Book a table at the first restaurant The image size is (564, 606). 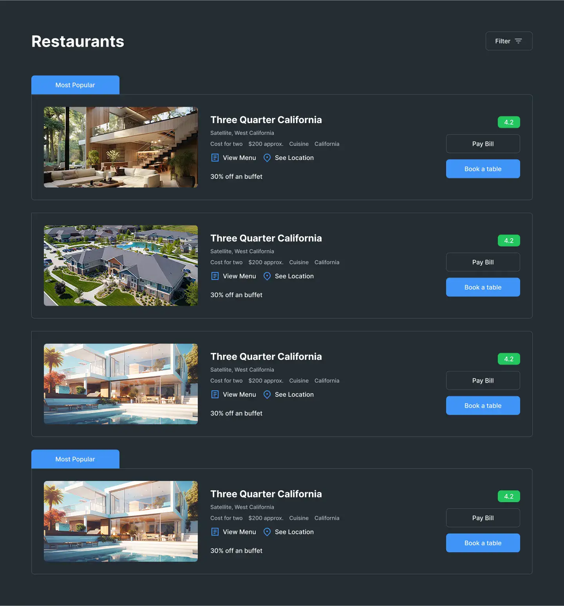coord(483,169)
